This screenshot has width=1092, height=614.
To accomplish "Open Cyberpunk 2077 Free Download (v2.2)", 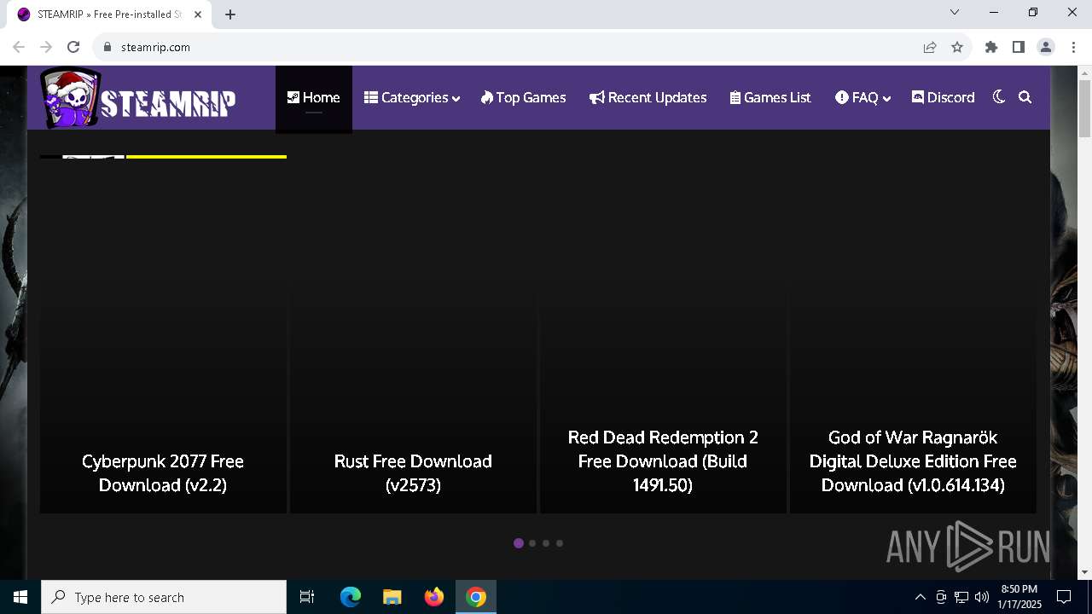I will pyautogui.click(x=163, y=473).
